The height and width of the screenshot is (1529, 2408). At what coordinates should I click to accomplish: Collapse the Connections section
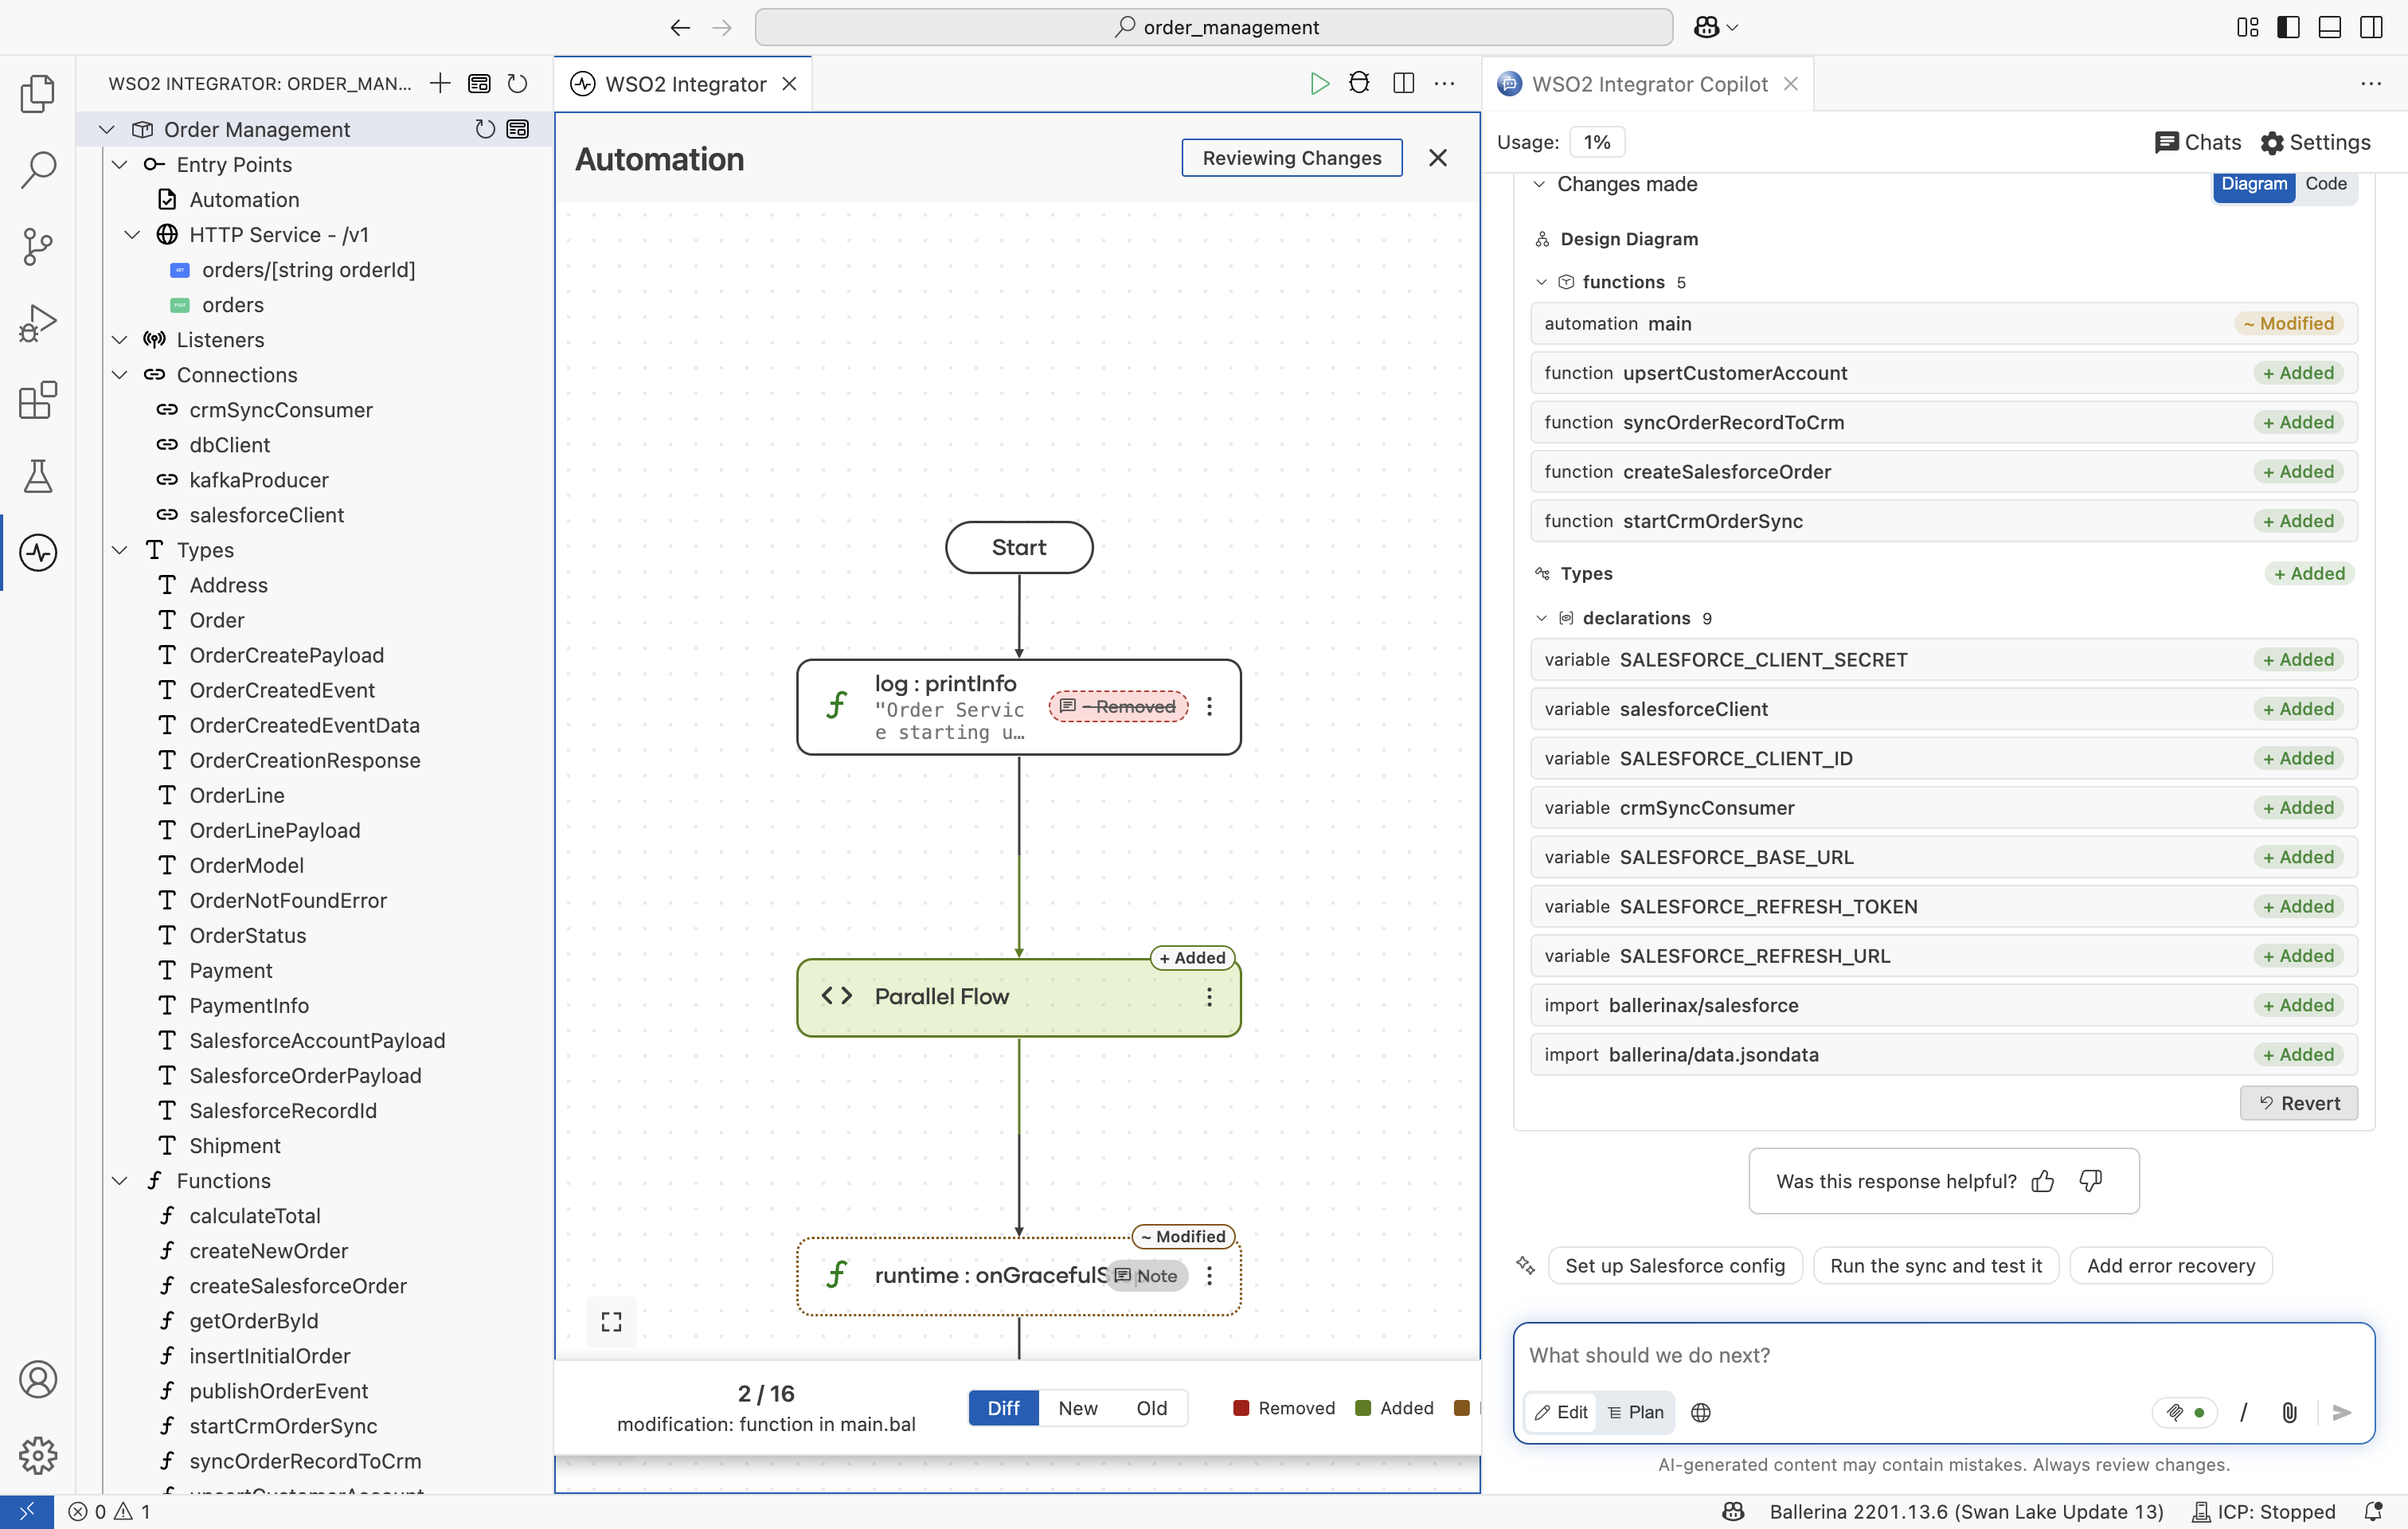[x=119, y=374]
